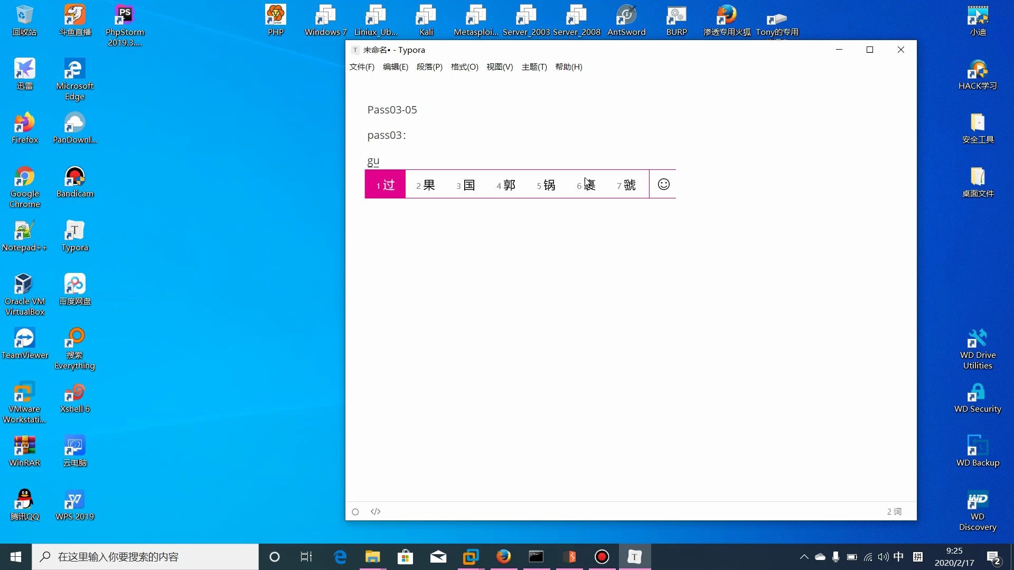
Task: Select the 回收站 recycle bin desktop icon
Action: coord(25,21)
